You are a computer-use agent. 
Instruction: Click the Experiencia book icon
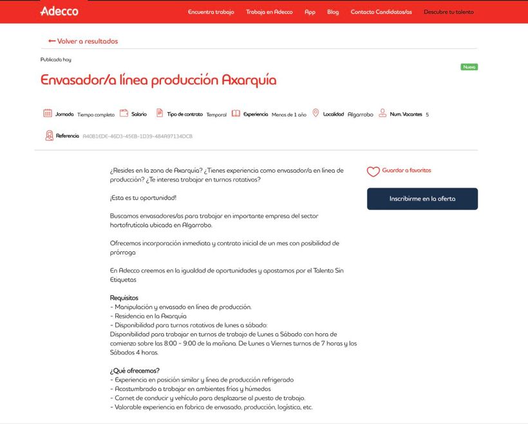(x=236, y=113)
